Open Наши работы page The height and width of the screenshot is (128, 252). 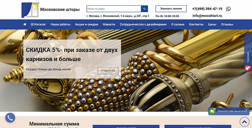pos(60,24)
